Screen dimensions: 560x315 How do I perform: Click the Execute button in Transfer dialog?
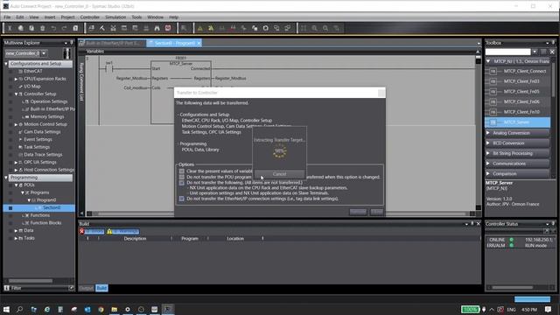358,212
